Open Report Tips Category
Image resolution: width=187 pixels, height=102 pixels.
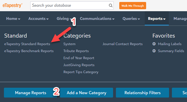(81, 72)
